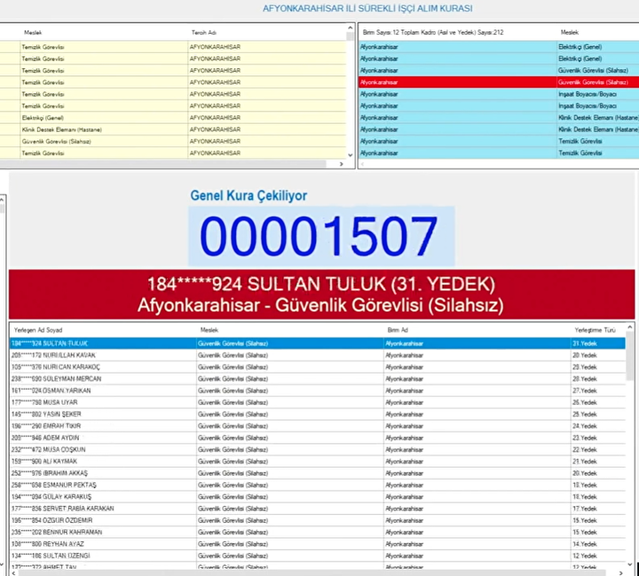Click the Afyonkarahisar İli Sürekli İşçi Alım Kurası title
The height and width of the screenshot is (576, 639).
367,9
